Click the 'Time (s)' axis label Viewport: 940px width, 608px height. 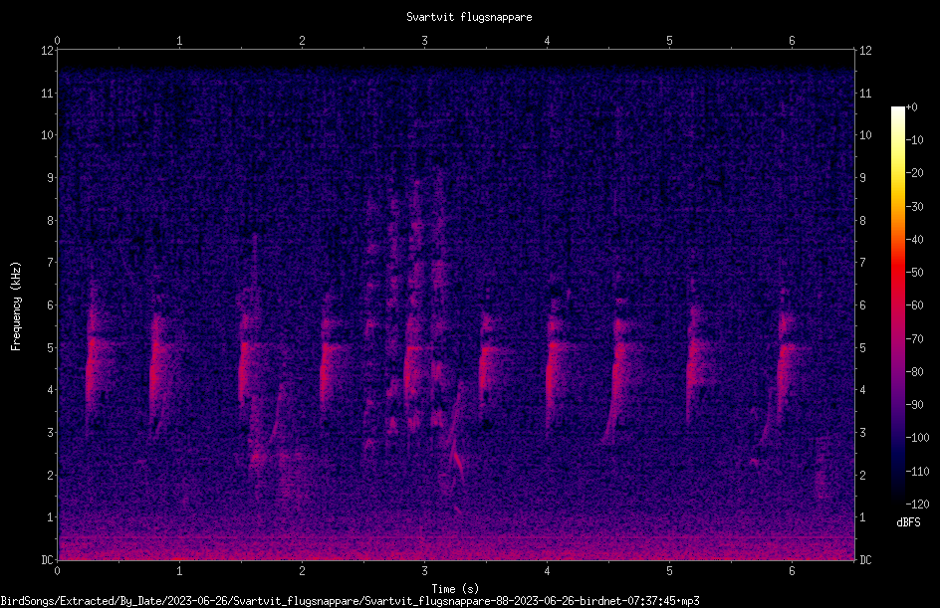pyautogui.click(x=455, y=589)
